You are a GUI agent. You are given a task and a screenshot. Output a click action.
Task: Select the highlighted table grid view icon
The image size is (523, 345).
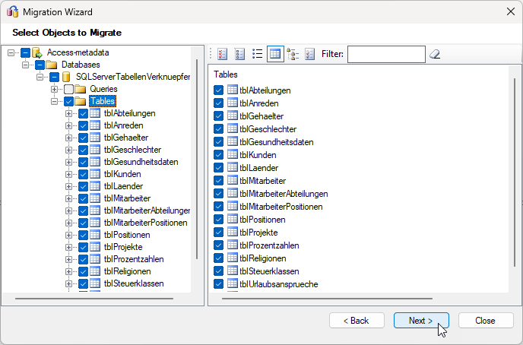[x=275, y=54]
